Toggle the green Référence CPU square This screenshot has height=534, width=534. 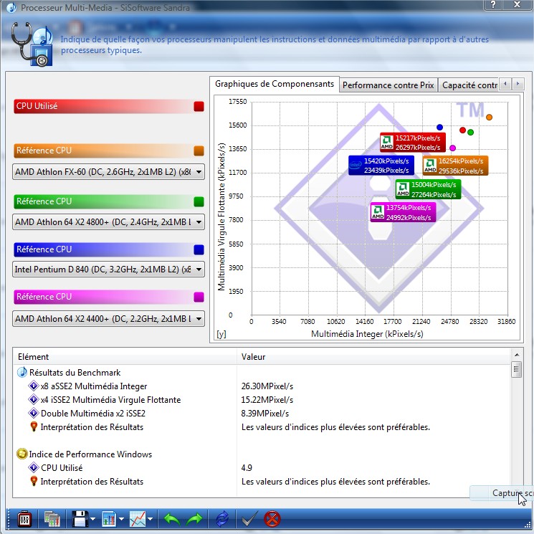pyautogui.click(x=199, y=201)
